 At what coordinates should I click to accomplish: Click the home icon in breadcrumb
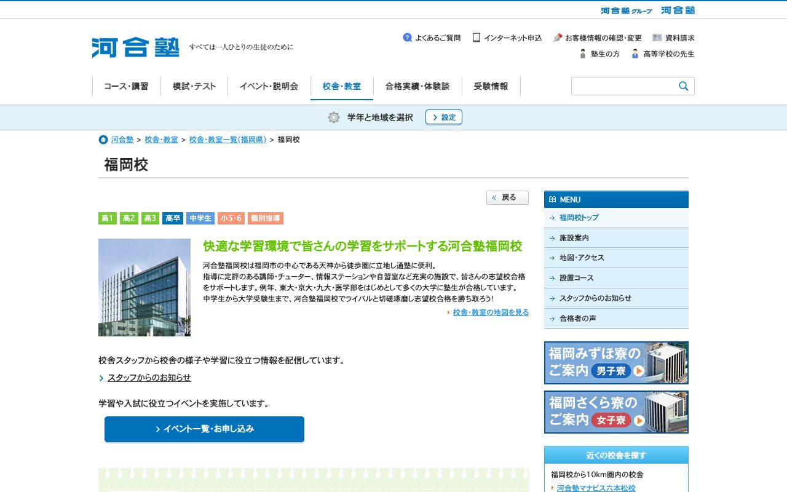103,140
